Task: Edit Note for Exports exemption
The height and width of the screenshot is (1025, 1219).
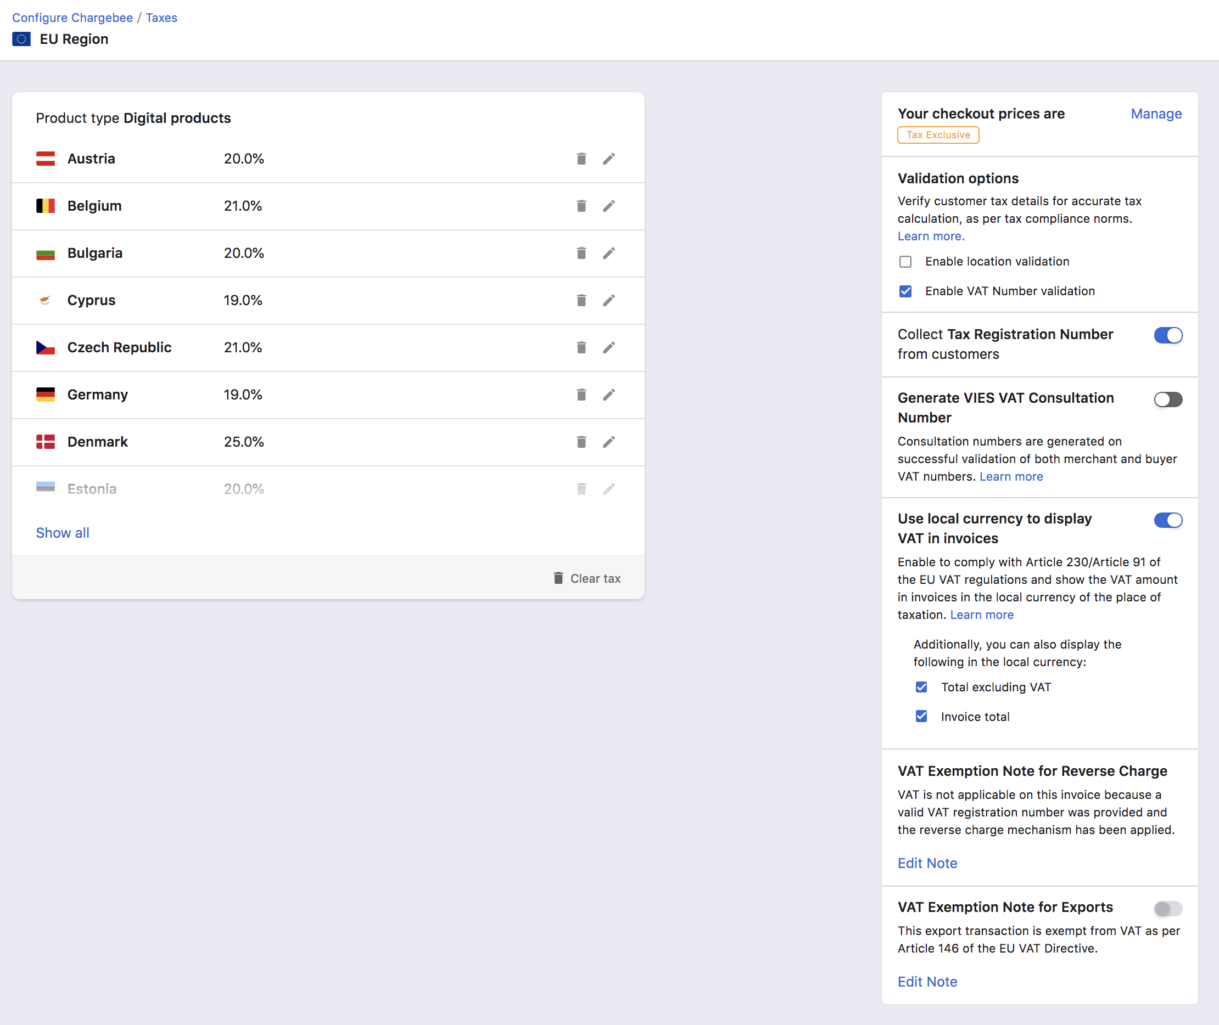Action: tap(927, 982)
